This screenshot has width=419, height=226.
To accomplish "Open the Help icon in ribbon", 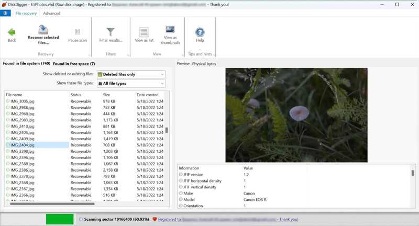I will (200, 32).
